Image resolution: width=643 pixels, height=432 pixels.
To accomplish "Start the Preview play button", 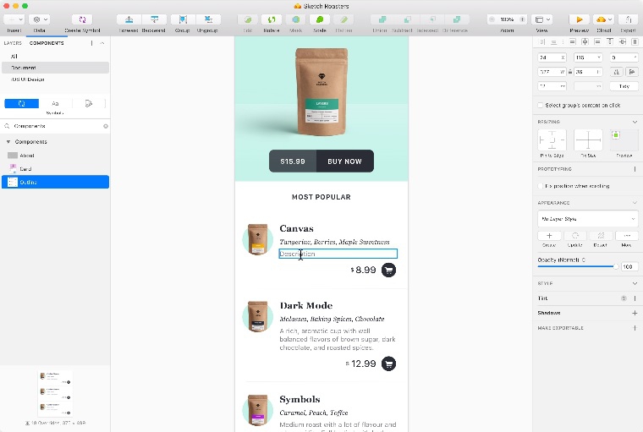I will (579, 19).
